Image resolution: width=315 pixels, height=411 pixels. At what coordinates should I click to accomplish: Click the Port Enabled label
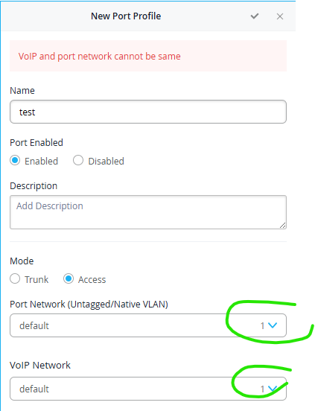[36, 143]
